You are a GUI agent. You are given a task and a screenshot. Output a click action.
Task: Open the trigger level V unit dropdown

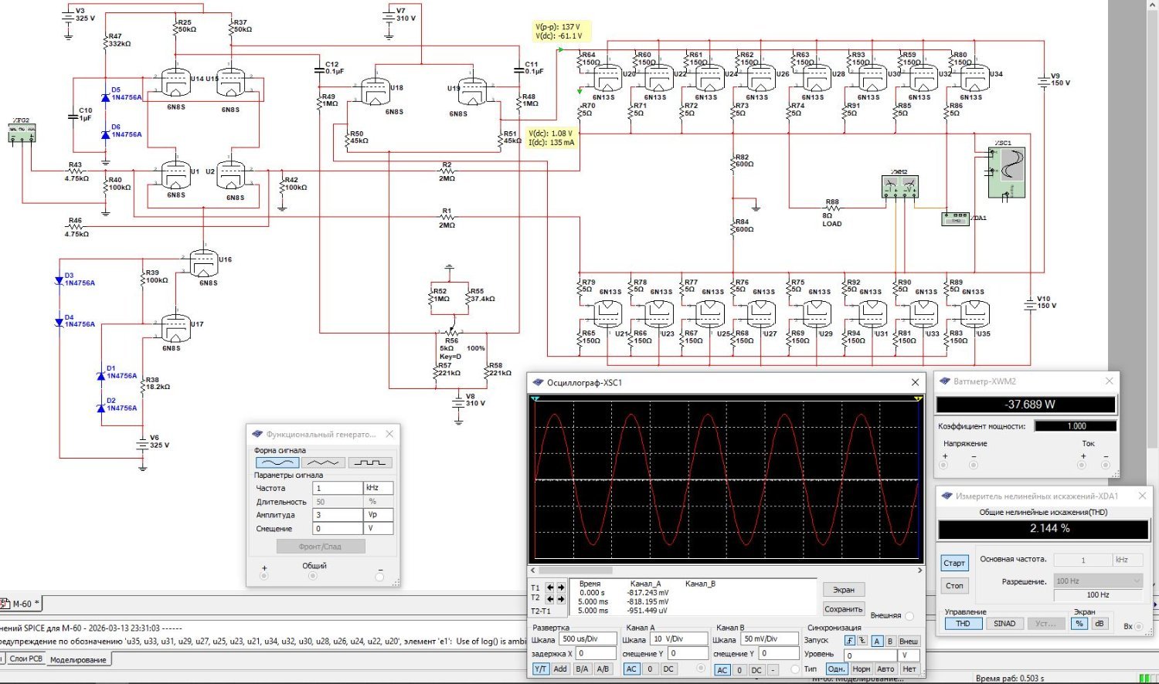(x=909, y=655)
